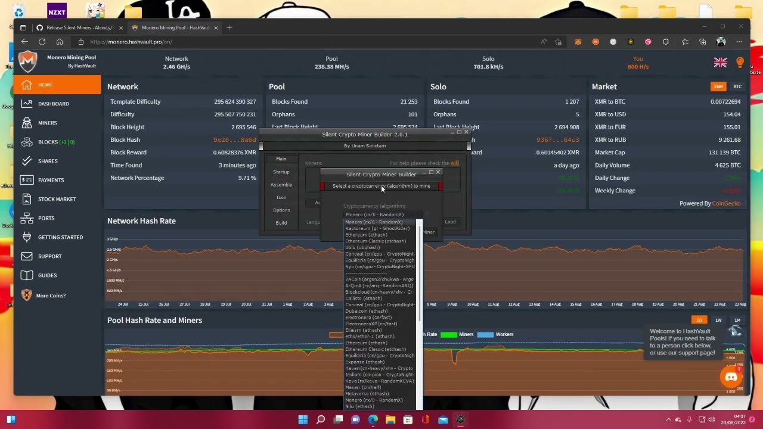Open the CoinGecko link
Viewport: 763px width, 429px height.
(x=727, y=203)
